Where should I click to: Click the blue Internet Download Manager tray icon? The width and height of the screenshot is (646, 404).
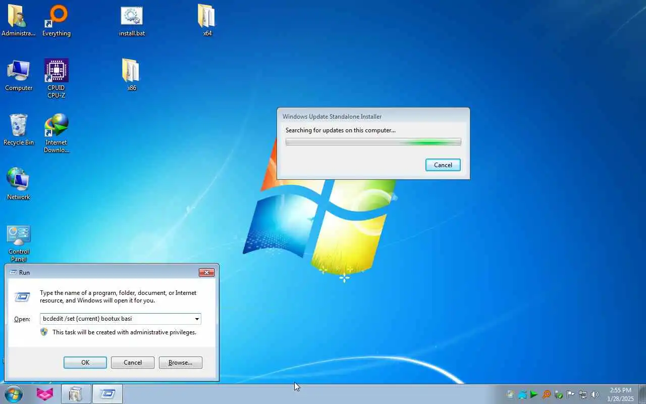(522, 394)
